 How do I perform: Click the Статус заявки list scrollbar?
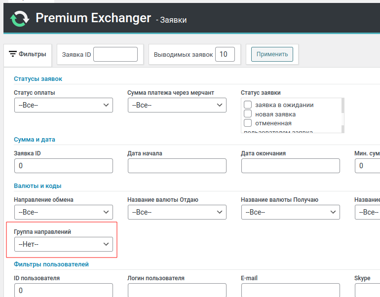tap(342, 115)
